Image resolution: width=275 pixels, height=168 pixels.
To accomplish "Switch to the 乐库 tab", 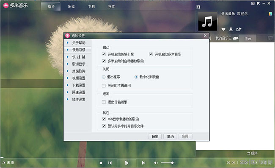I will pyautogui.click(x=71, y=7).
